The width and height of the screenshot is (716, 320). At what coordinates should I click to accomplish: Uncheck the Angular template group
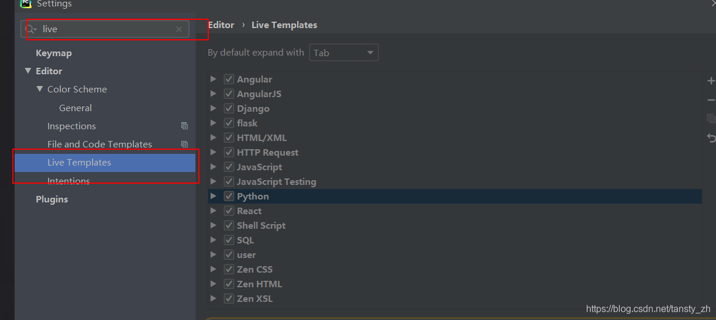click(x=229, y=79)
